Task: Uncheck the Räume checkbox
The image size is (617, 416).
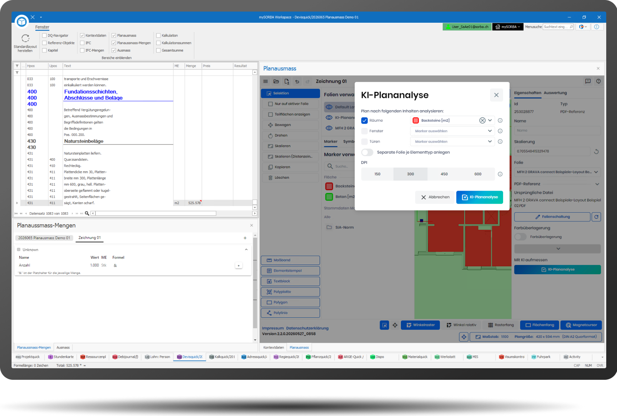Action: point(364,121)
